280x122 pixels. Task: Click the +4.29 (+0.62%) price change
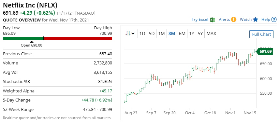click(37, 13)
